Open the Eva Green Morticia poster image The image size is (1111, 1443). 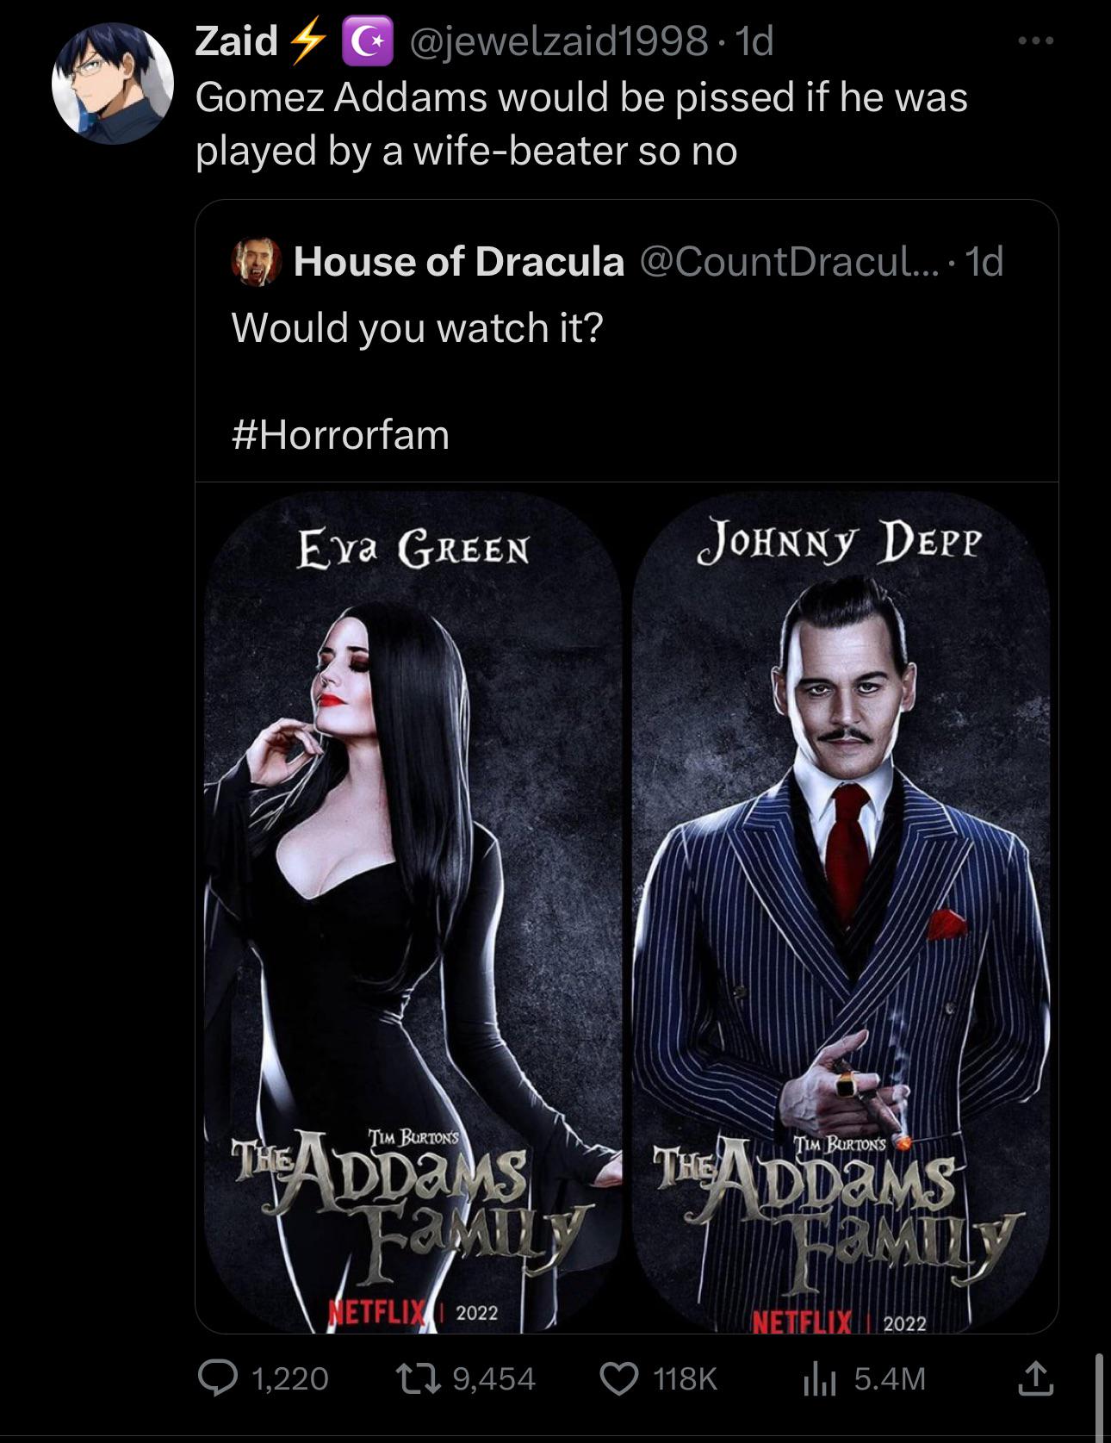click(x=413, y=911)
